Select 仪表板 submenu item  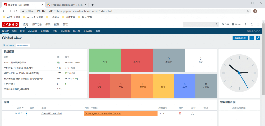(x=5, y=31)
